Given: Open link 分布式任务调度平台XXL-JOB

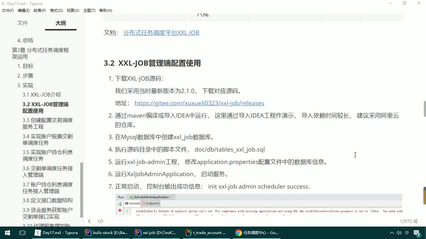Looking at the screenshot, I should (161, 33).
